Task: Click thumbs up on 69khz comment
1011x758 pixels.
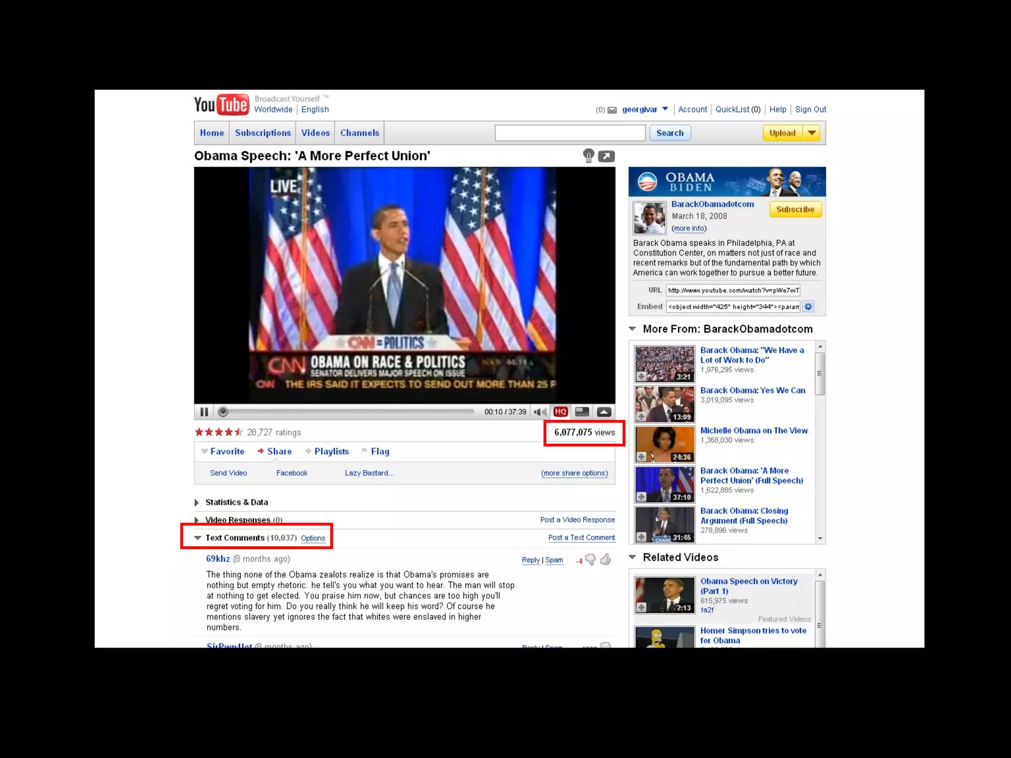Action: (606, 559)
